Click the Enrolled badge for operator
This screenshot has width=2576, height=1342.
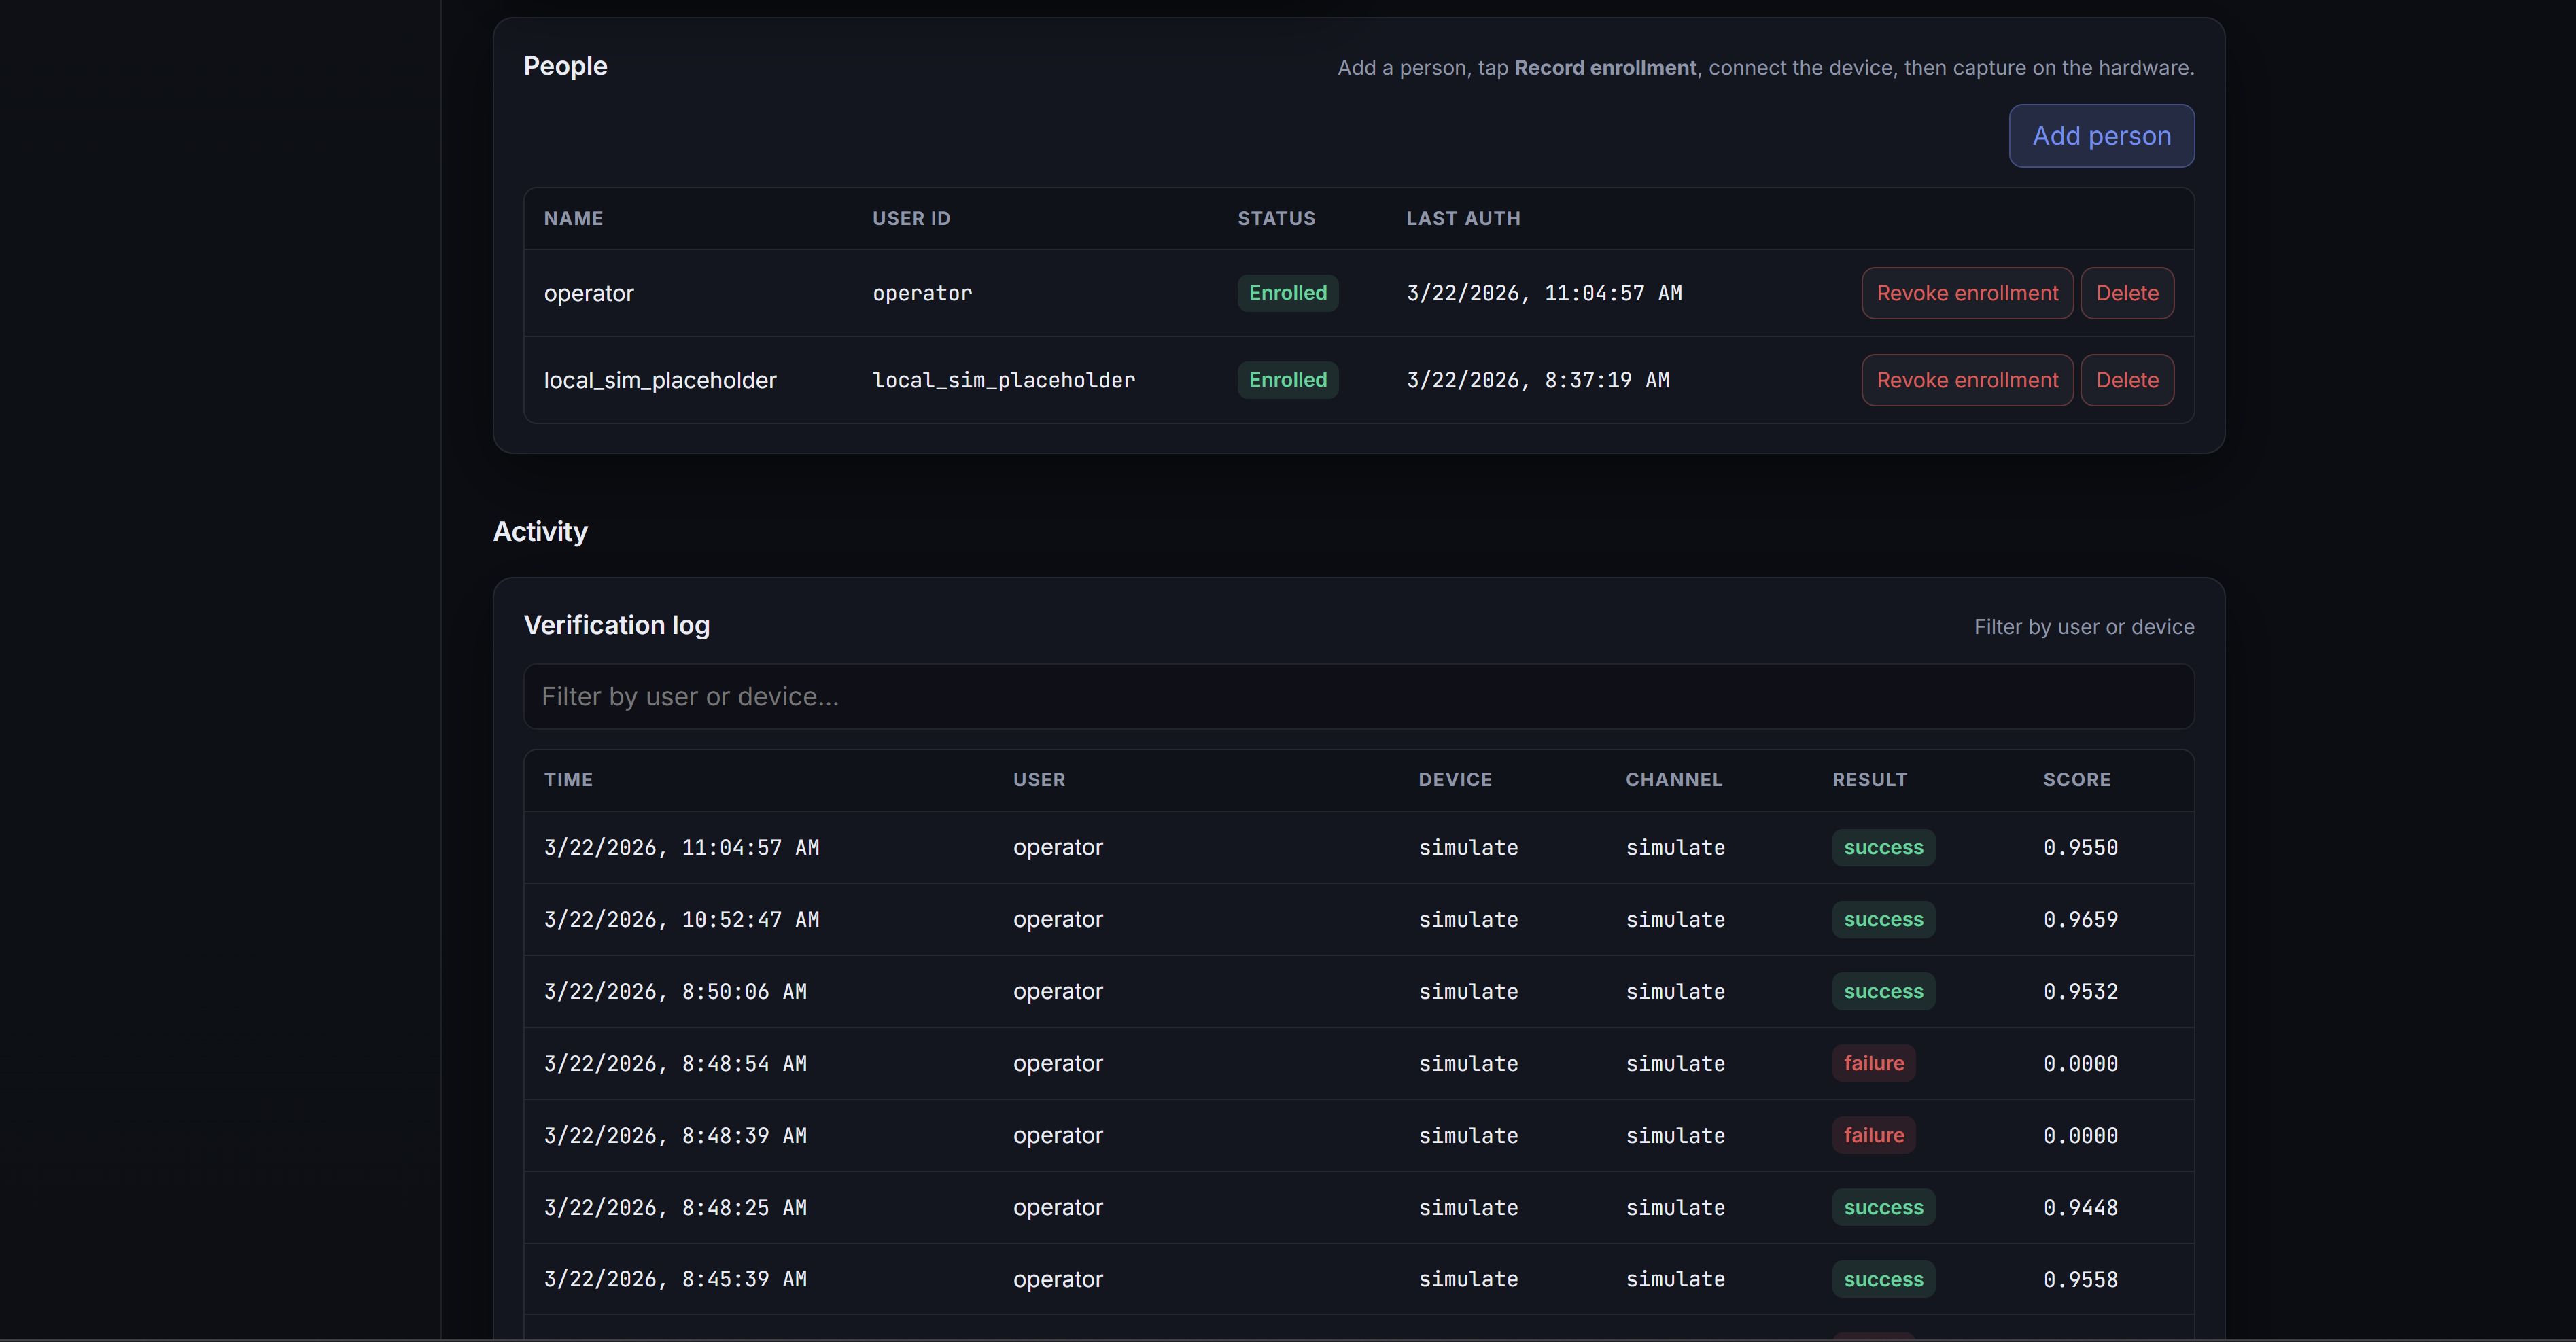click(x=1287, y=293)
